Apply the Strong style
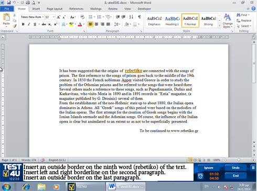The image size is (257, 191). click(x=208, y=21)
